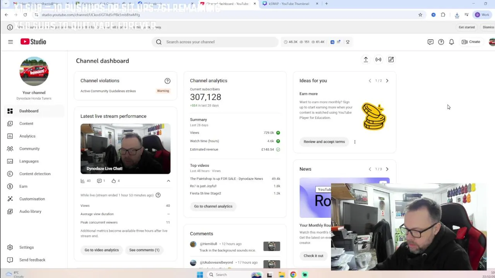Open the notifications bell
The image size is (495, 278).
(451, 42)
